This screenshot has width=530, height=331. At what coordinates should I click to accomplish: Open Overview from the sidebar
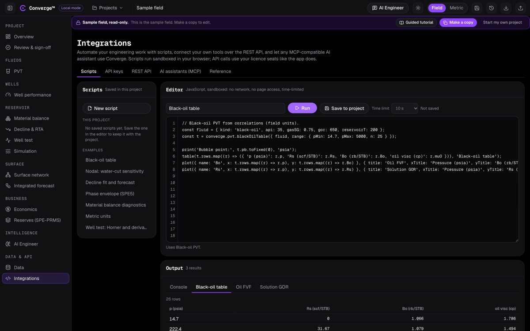point(36,37)
